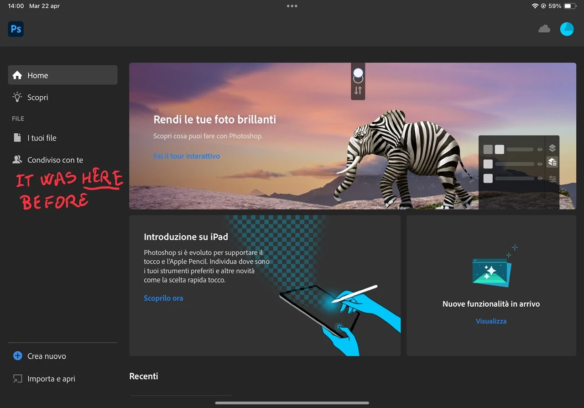
Task: Click the iPadOS three-dot multitasking control
Action: [292, 6]
